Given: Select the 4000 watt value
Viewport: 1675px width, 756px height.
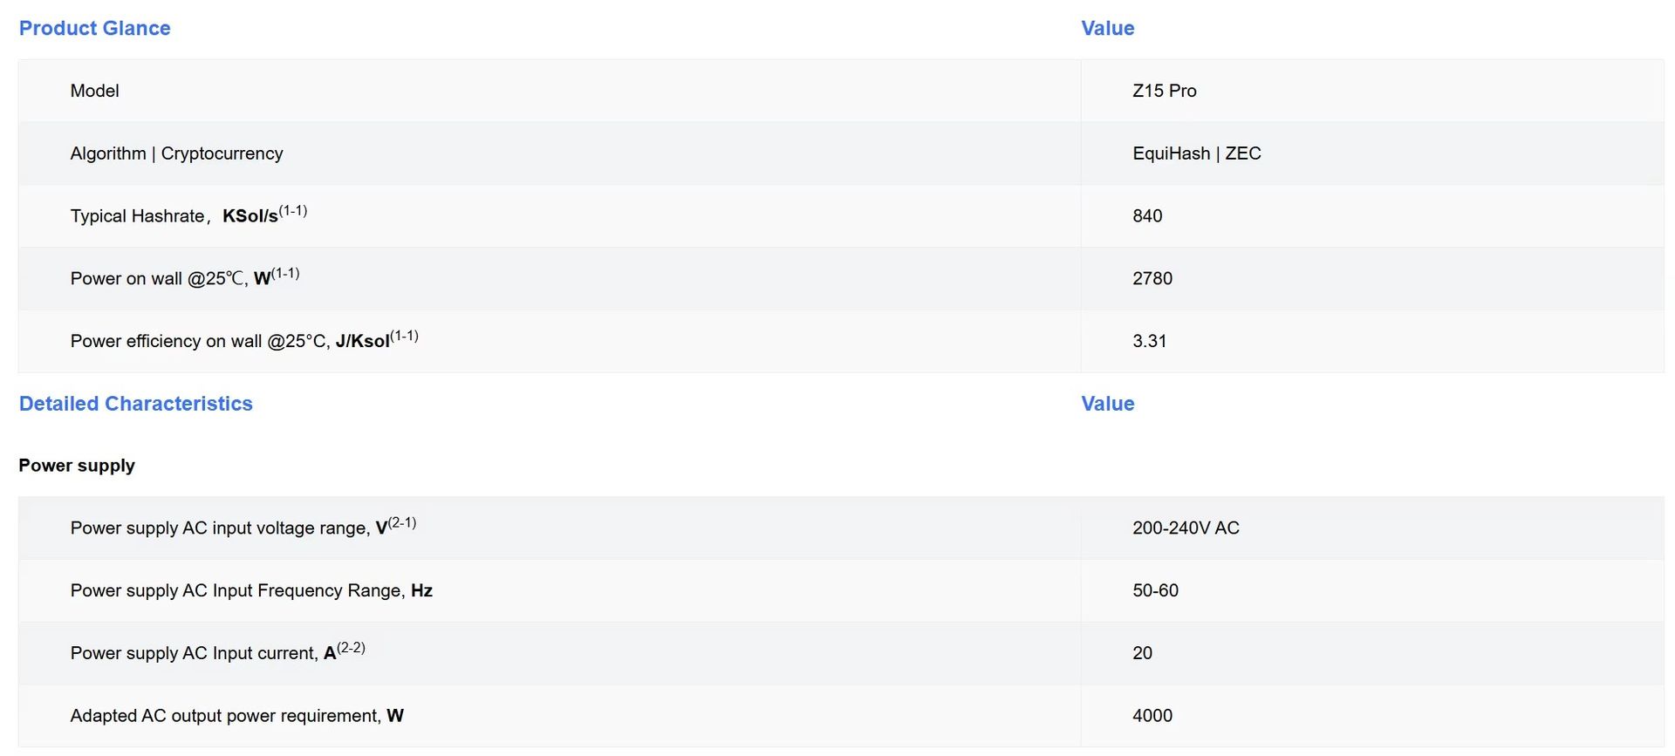Looking at the screenshot, I should [x=1152, y=717].
